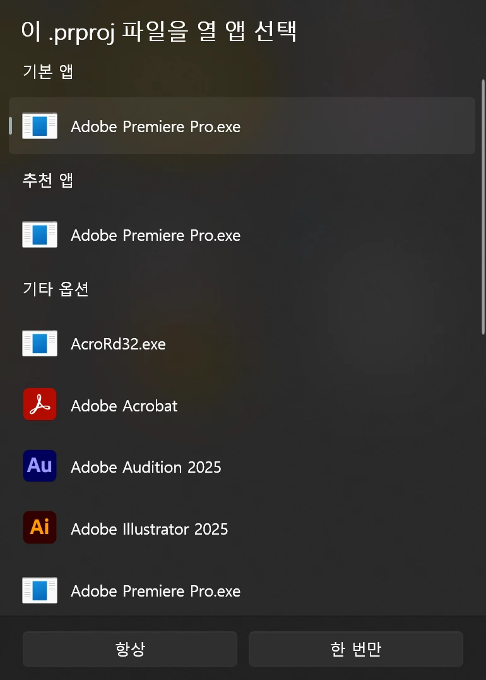Choose AcroRd32.exe from the list
Screen dimensions: 486x680
tap(242, 343)
